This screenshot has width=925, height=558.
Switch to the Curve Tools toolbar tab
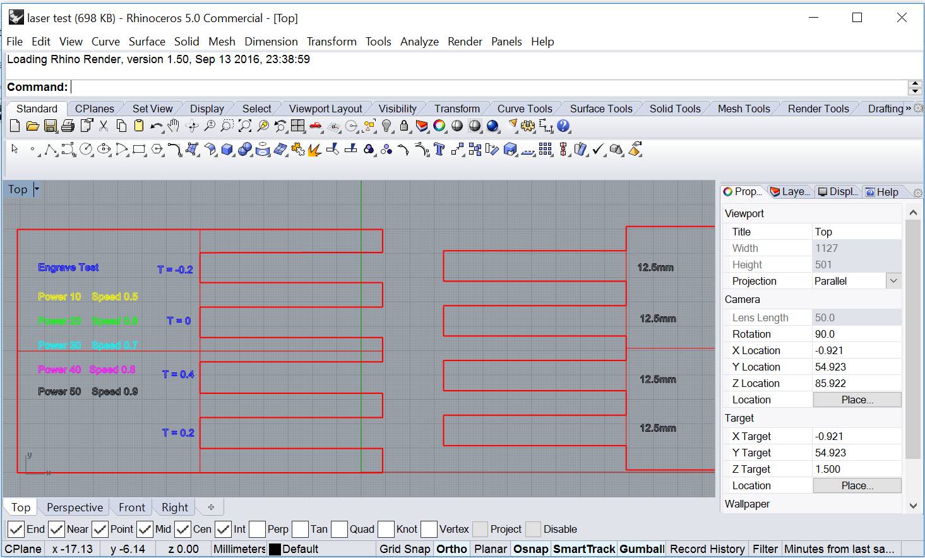(x=524, y=109)
